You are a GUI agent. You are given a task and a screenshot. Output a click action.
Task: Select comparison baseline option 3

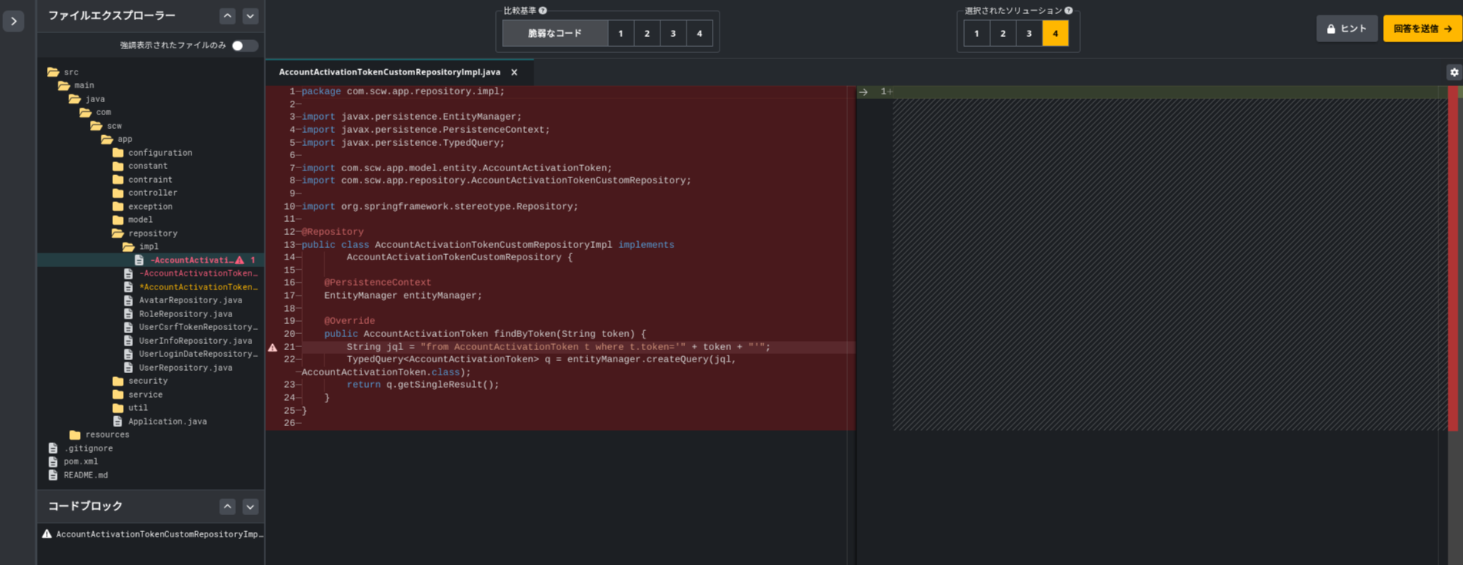coord(673,34)
